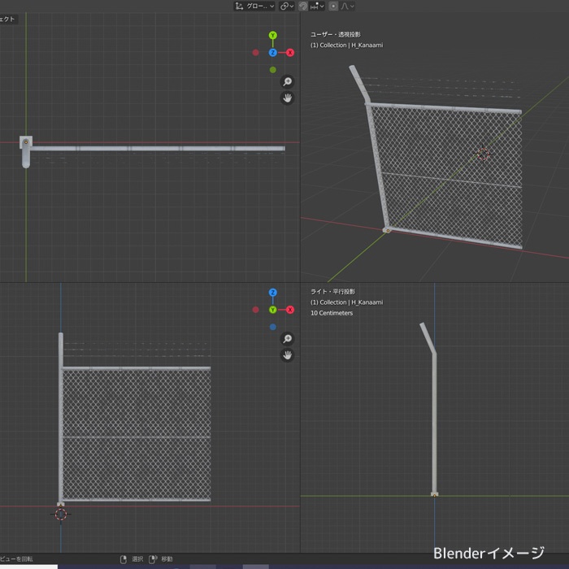Click the 3D cursor in the perspective viewport
Viewport: 569px width, 569px height.
click(483, 154)
